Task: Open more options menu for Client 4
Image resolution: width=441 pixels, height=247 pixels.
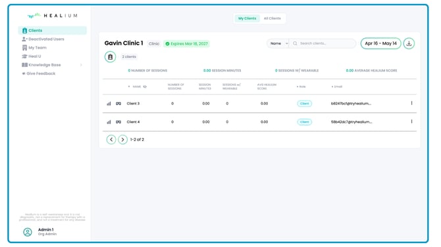Action: [411, 122]
